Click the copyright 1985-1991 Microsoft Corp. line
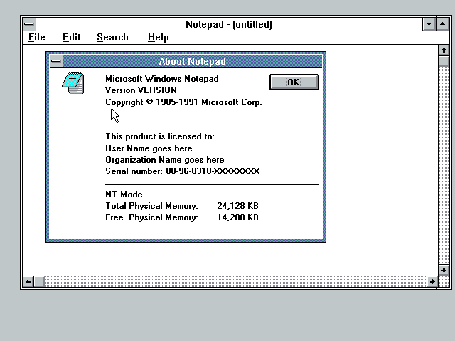This screenshot has height=341, width=455. click(183, 102)
